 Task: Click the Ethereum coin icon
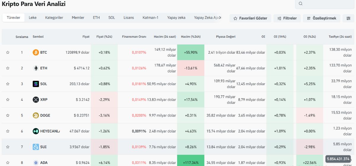[x=36, y=68]
